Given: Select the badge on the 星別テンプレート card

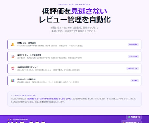Looking at the screenshot, I should point(133,56).
